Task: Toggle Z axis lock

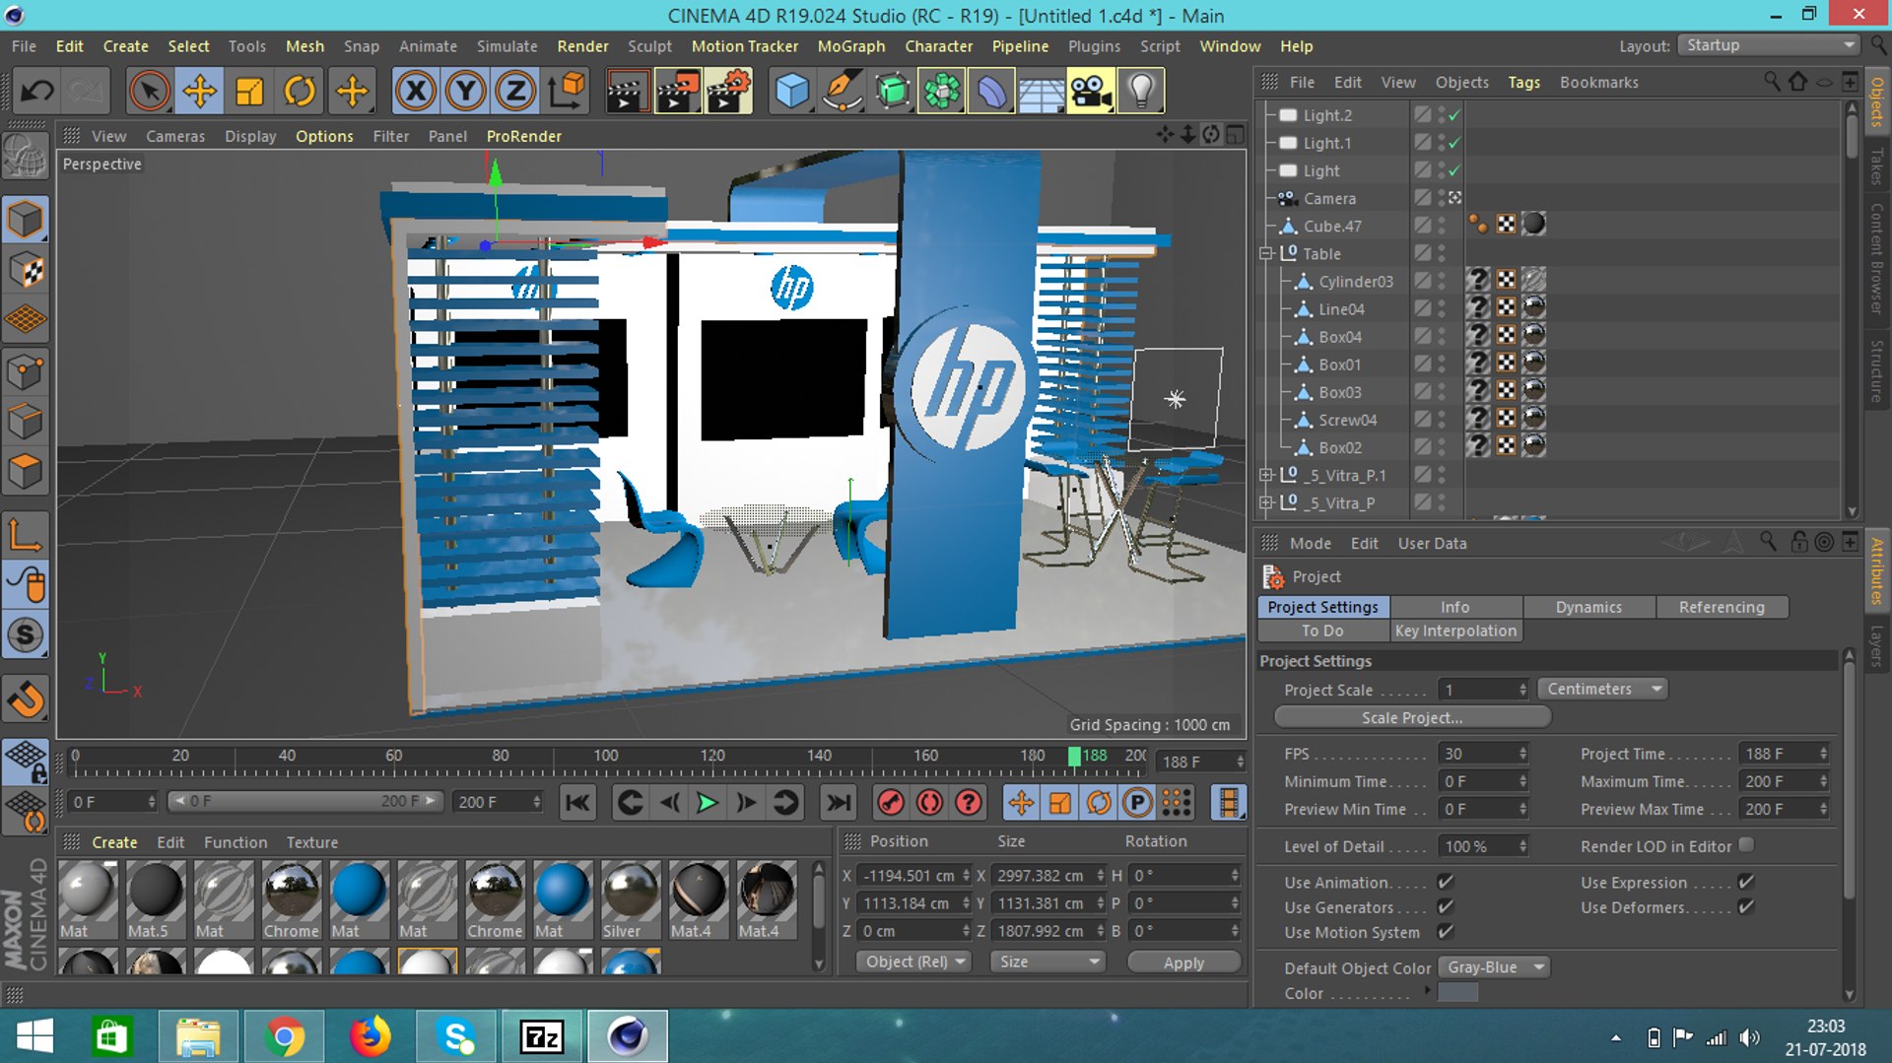Action: pyautogui.click(x=515, y=92)
